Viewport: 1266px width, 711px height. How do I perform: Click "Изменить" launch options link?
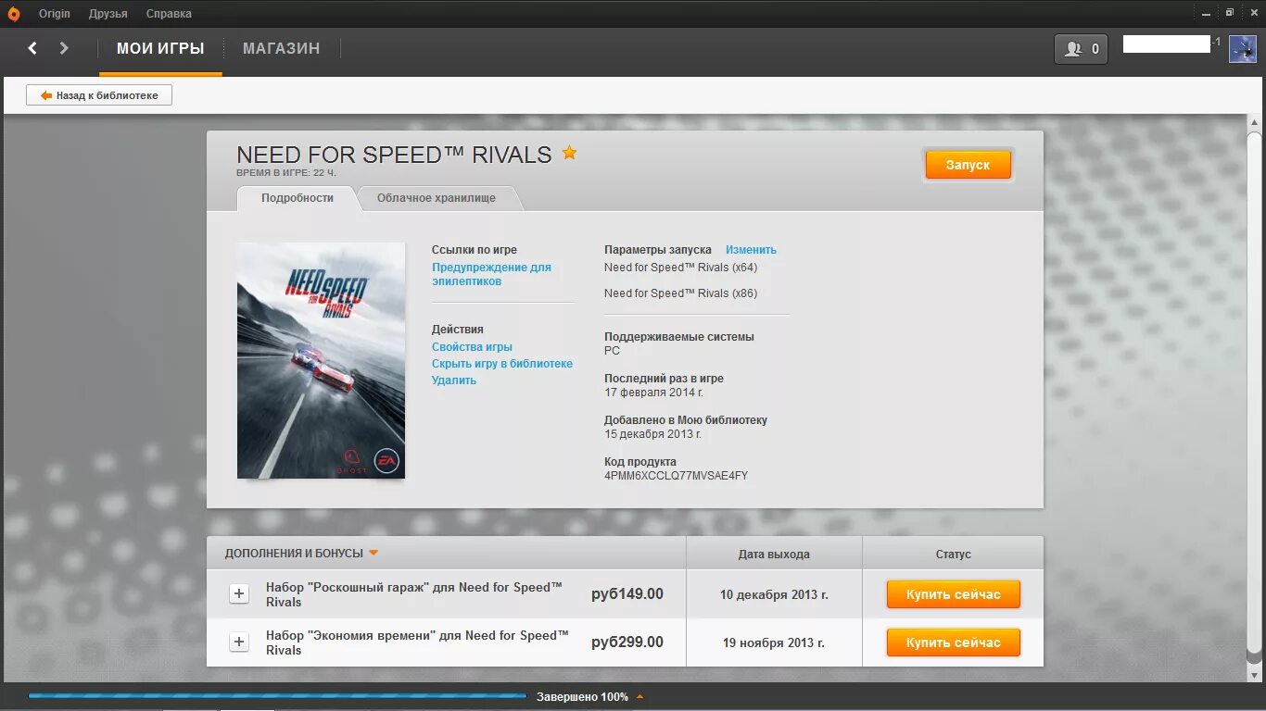(x=751, y=250)
